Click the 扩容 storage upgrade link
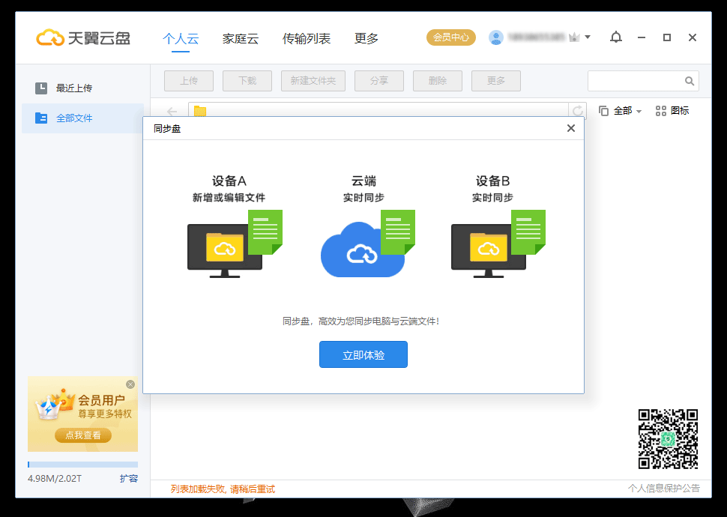 click(129, 477)
